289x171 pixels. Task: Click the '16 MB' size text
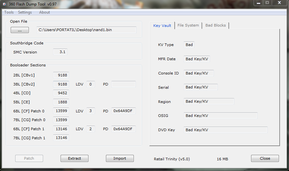coord(222,159)
